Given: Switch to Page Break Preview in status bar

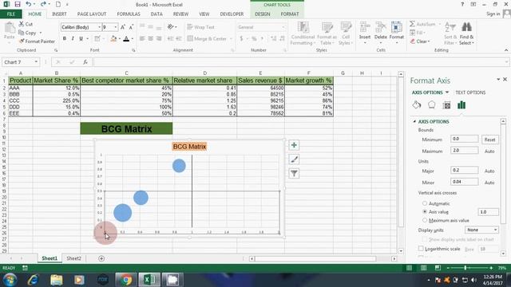Looking at the screenshot, I should (x=438, y=268).
